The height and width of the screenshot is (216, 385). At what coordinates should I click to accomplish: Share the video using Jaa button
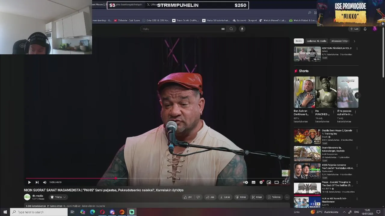point(210,197)
